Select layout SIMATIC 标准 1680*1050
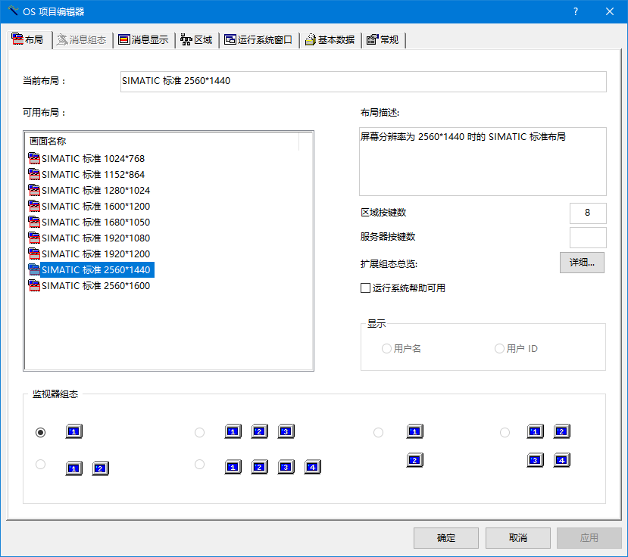The width and height of the screenshot is (628, 557). [95, 222]
